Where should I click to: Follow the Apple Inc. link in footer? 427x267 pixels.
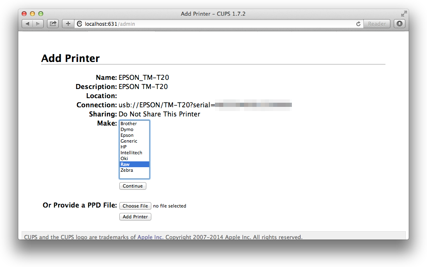click(x=150, y=237)
